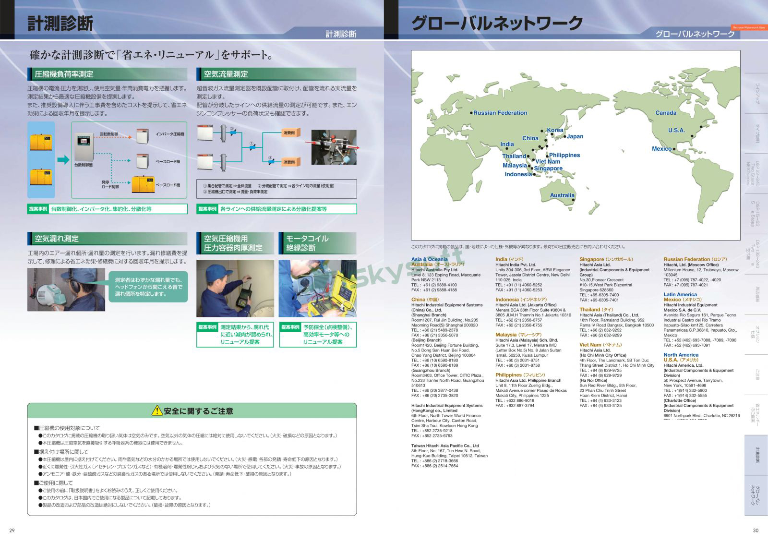Viewport: 768px width, 543px height.
Task: Open the 周辺機器 side tab
Action: click(756, 294)
